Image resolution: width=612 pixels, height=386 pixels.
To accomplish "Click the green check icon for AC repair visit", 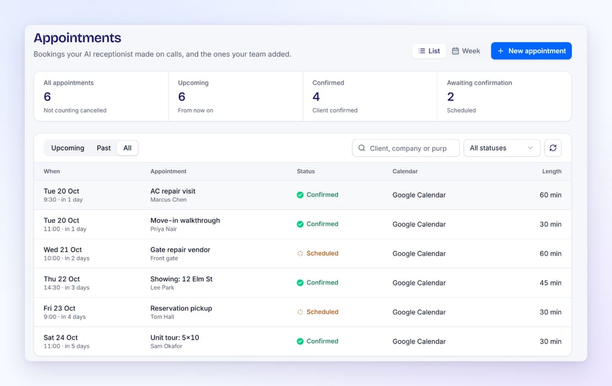I will click(300, 195).
